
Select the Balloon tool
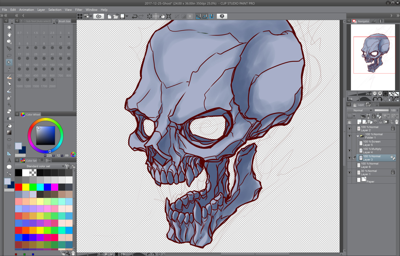[9, 167]
